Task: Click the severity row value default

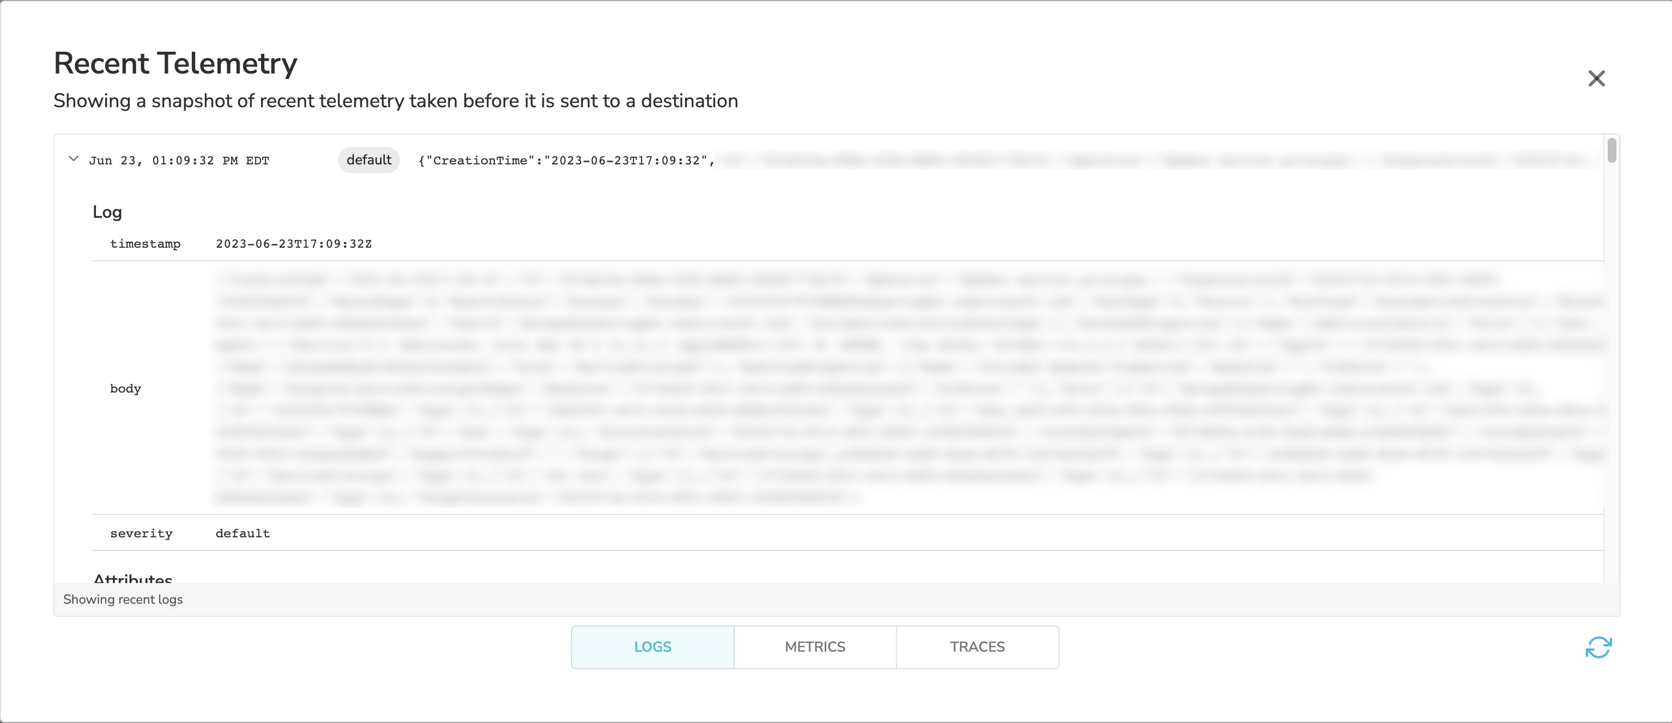Action: point(242,533)
